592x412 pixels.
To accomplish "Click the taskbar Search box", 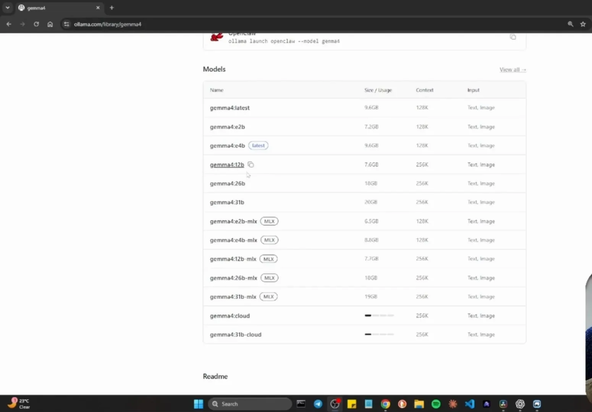I will [x=250, y=404].
